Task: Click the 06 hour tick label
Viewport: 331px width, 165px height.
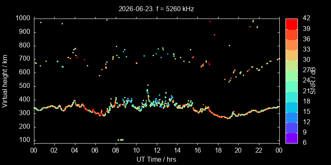Action: click(x=95, y=151)
